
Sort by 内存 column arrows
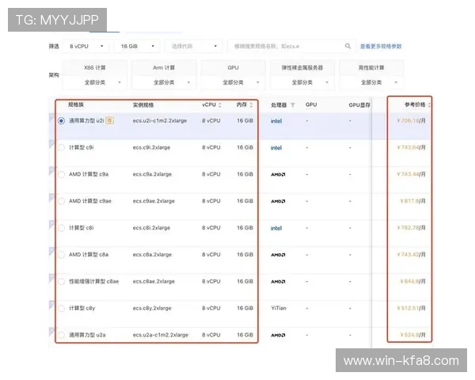click(251, 104)
